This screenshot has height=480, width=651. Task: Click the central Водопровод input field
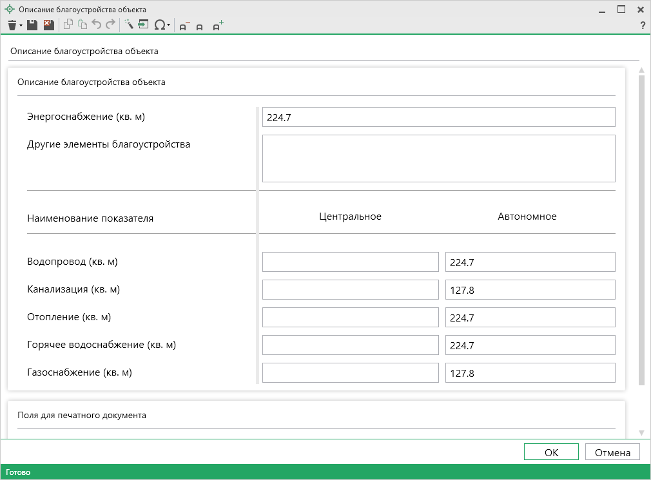(350, 262)
